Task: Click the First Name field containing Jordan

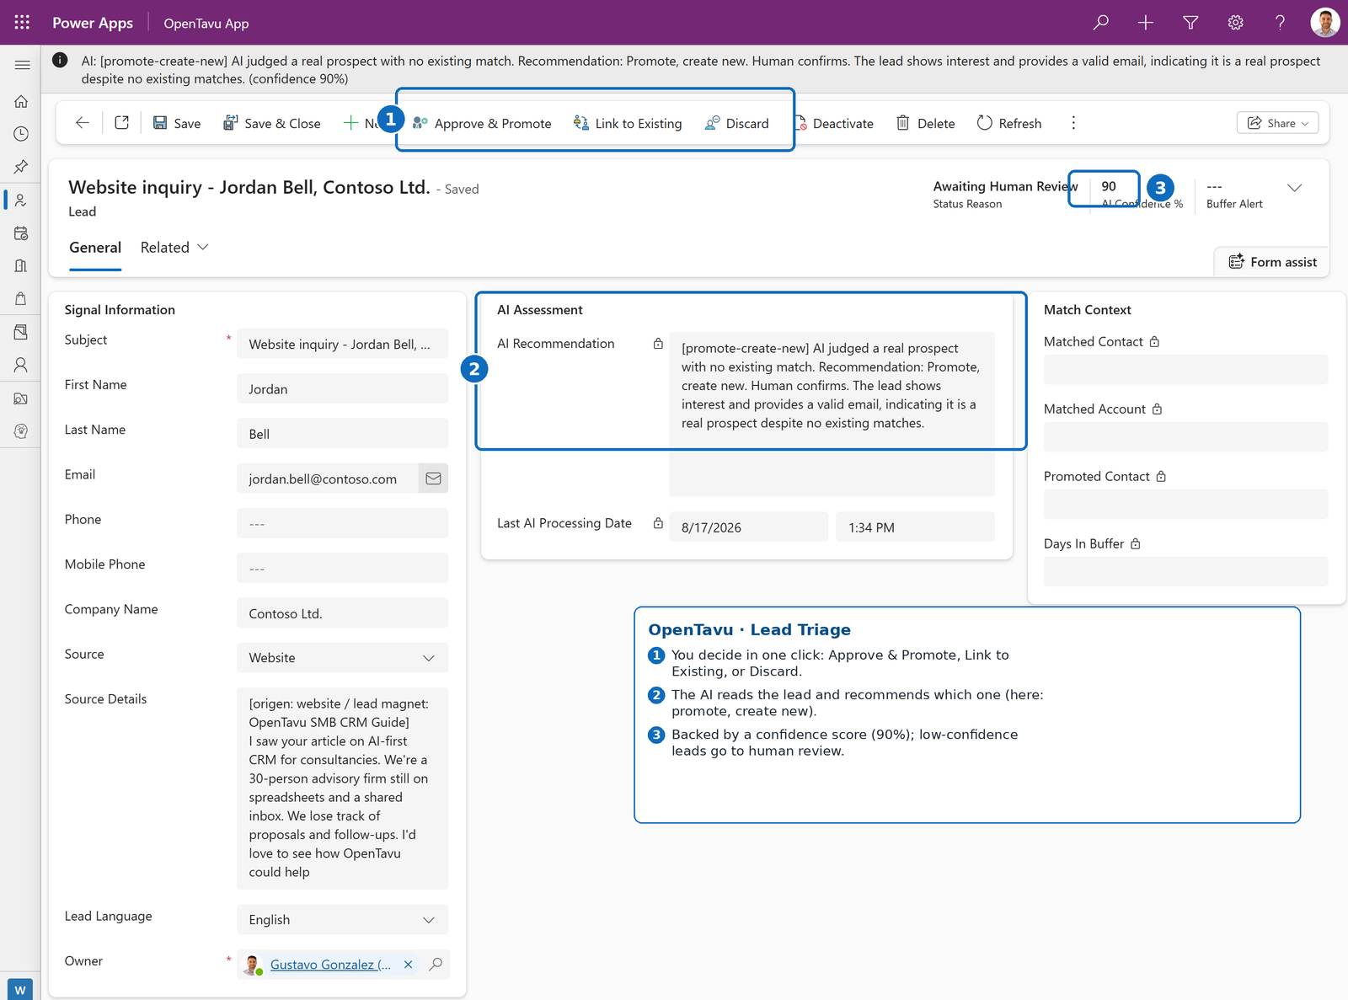Action: coord(342,388)
